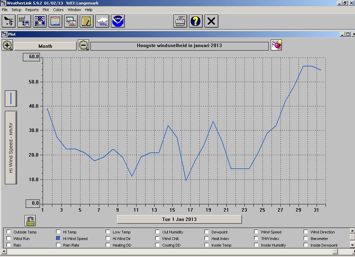Screen dimensions: 355x257
Task: Click the blue line color swatch
Action: [11, 98]
